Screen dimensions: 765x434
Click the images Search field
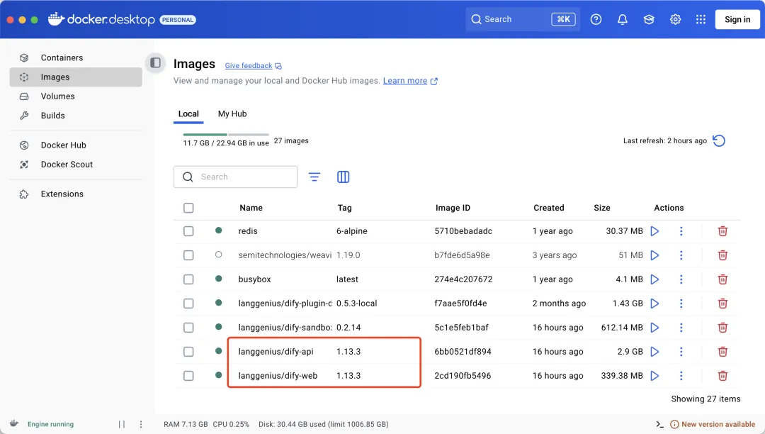[x=235, y=177]
